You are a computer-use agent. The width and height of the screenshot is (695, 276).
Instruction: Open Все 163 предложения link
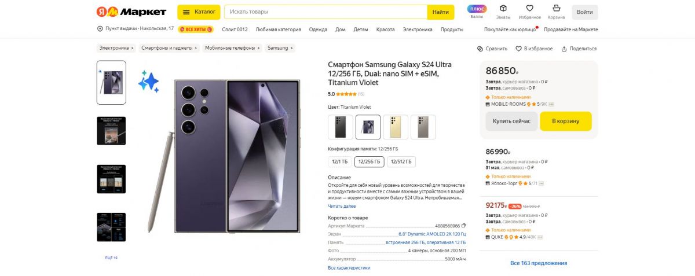539,263
